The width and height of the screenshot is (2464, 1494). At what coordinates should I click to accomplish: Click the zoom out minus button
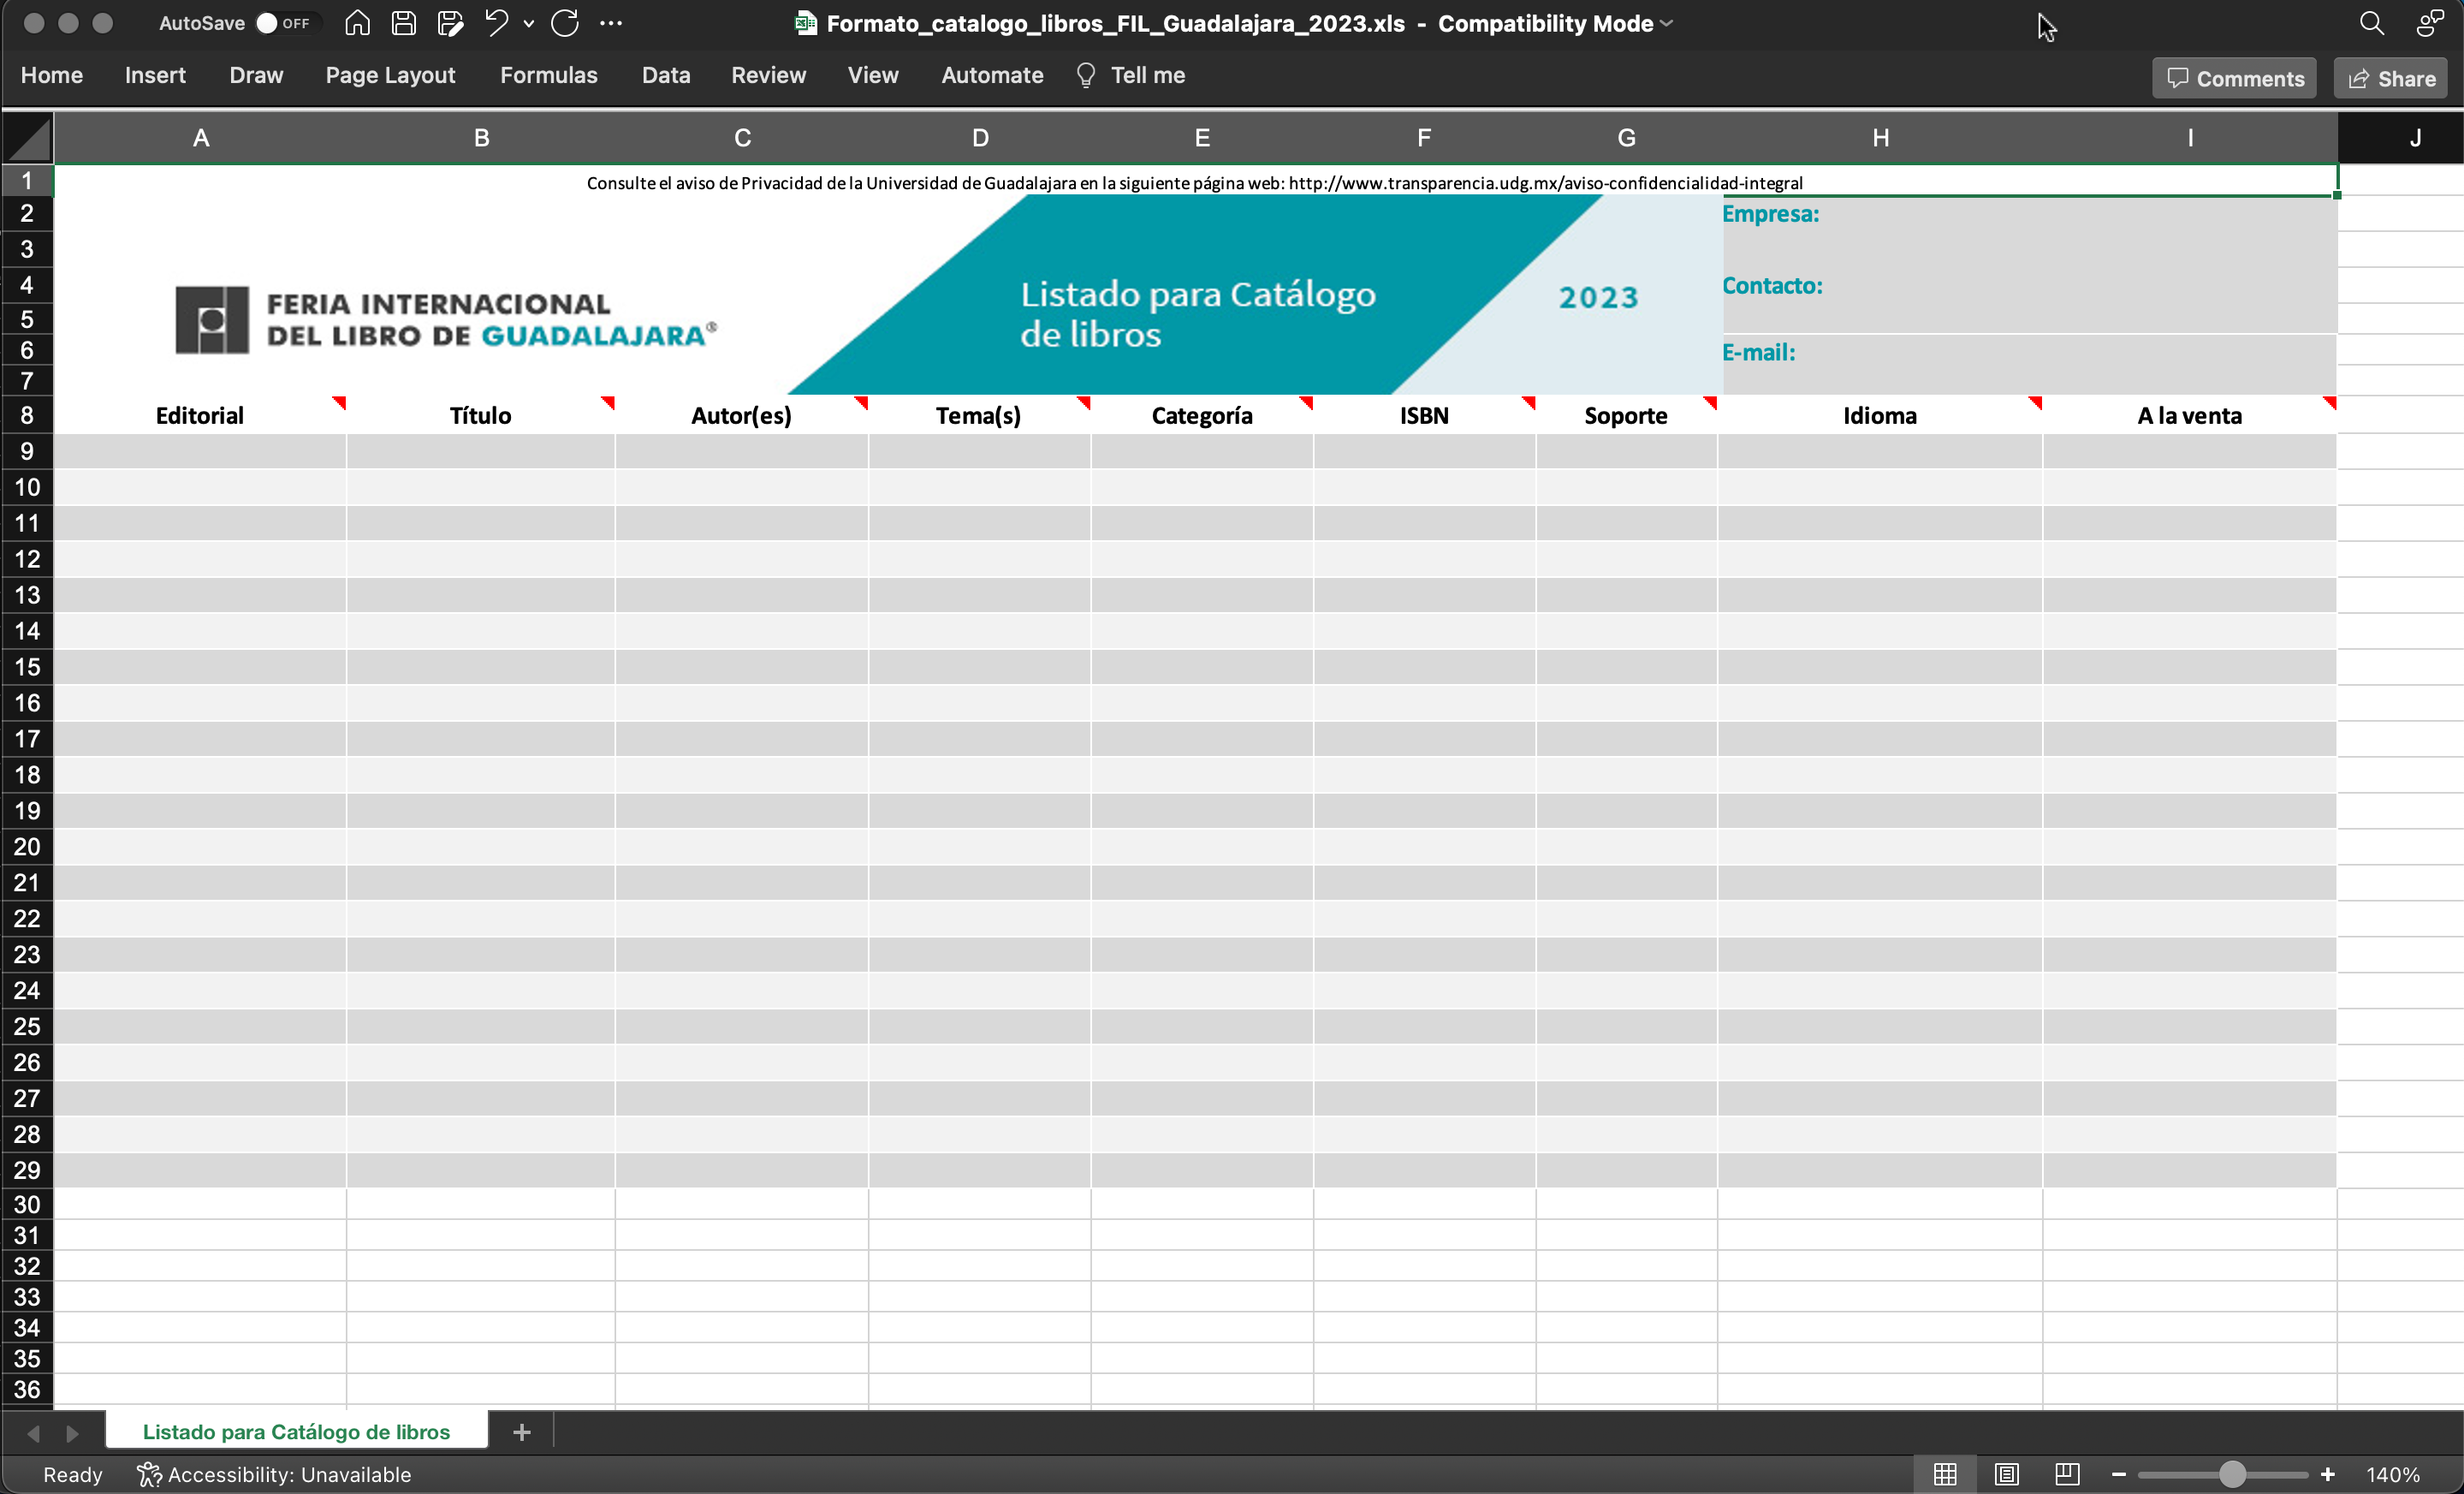2118,1475
